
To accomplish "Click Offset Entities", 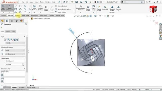I will pos(46,9).
